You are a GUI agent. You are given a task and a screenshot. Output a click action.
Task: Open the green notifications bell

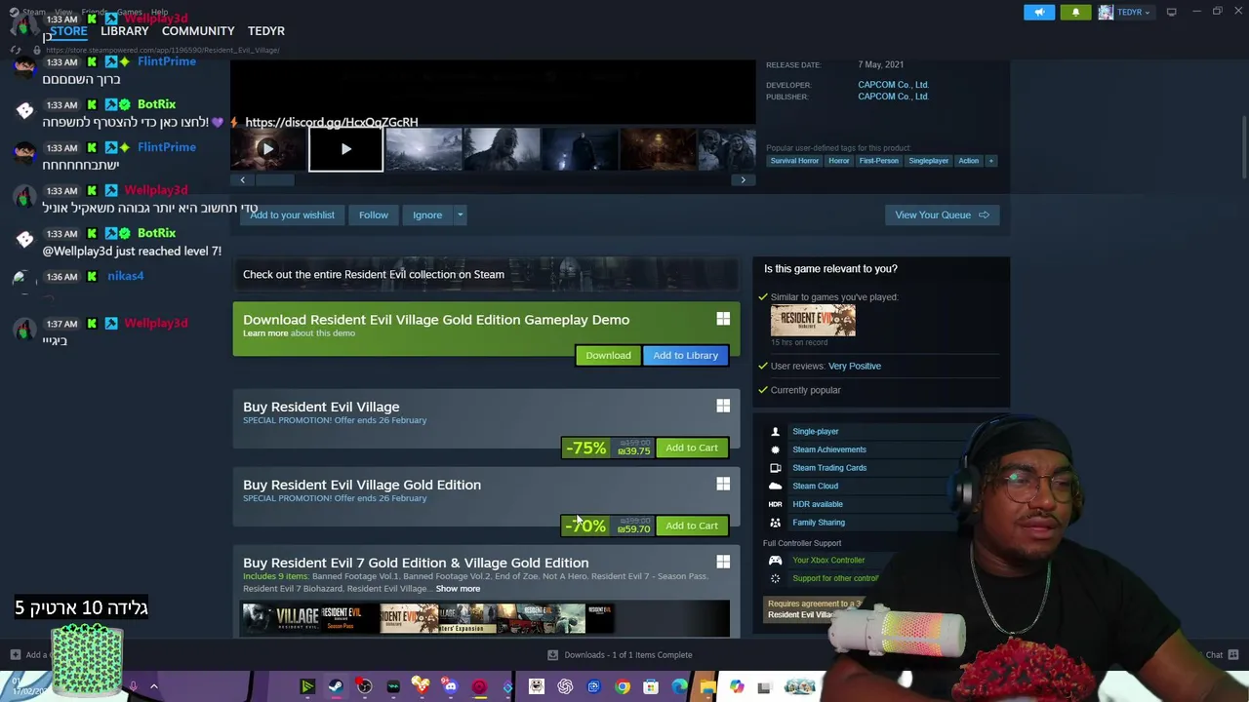click(x=1075, y=12)
